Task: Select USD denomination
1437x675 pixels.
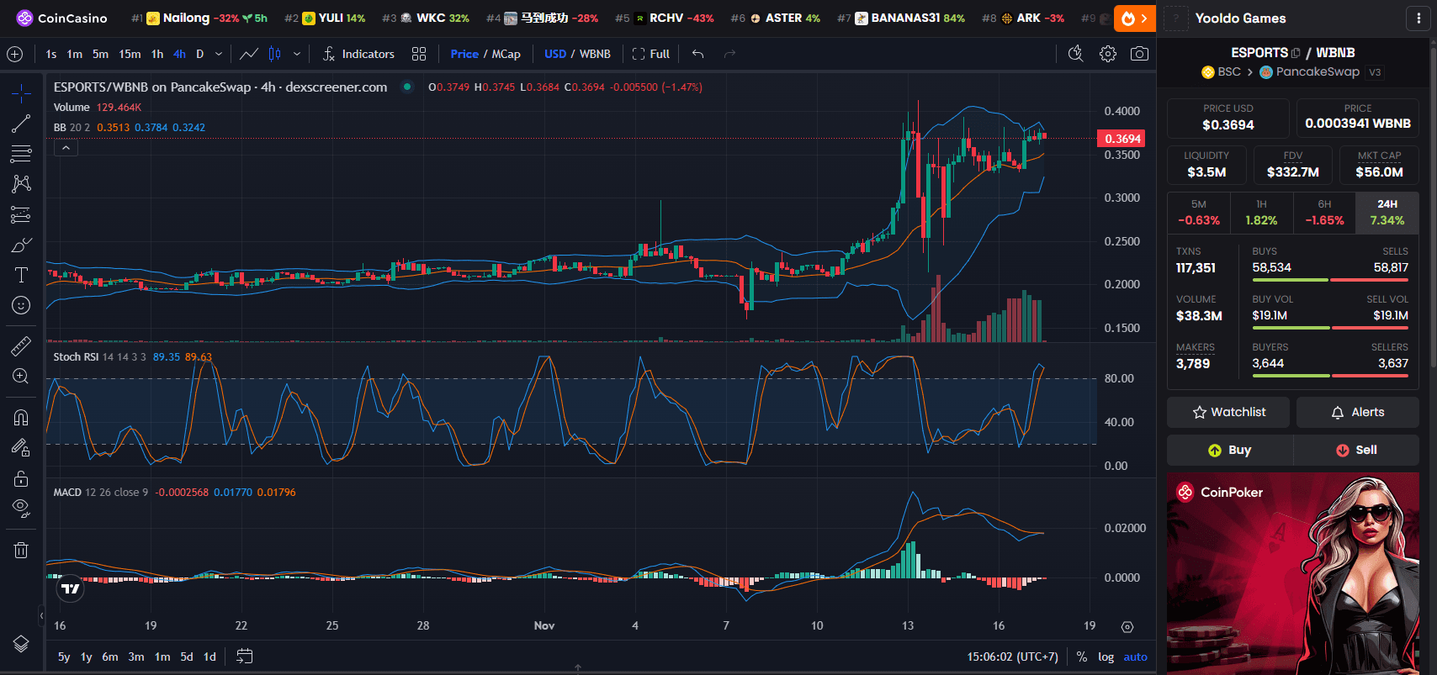Action: [555, 54]
